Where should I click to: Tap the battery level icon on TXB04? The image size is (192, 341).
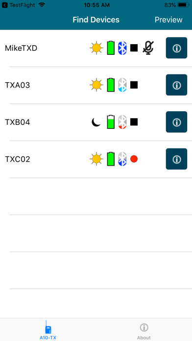coord(111,122)
